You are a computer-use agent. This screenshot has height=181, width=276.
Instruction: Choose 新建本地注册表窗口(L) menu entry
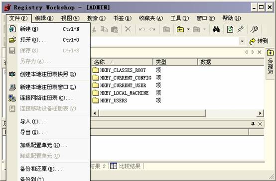click(x=48, y=87)
